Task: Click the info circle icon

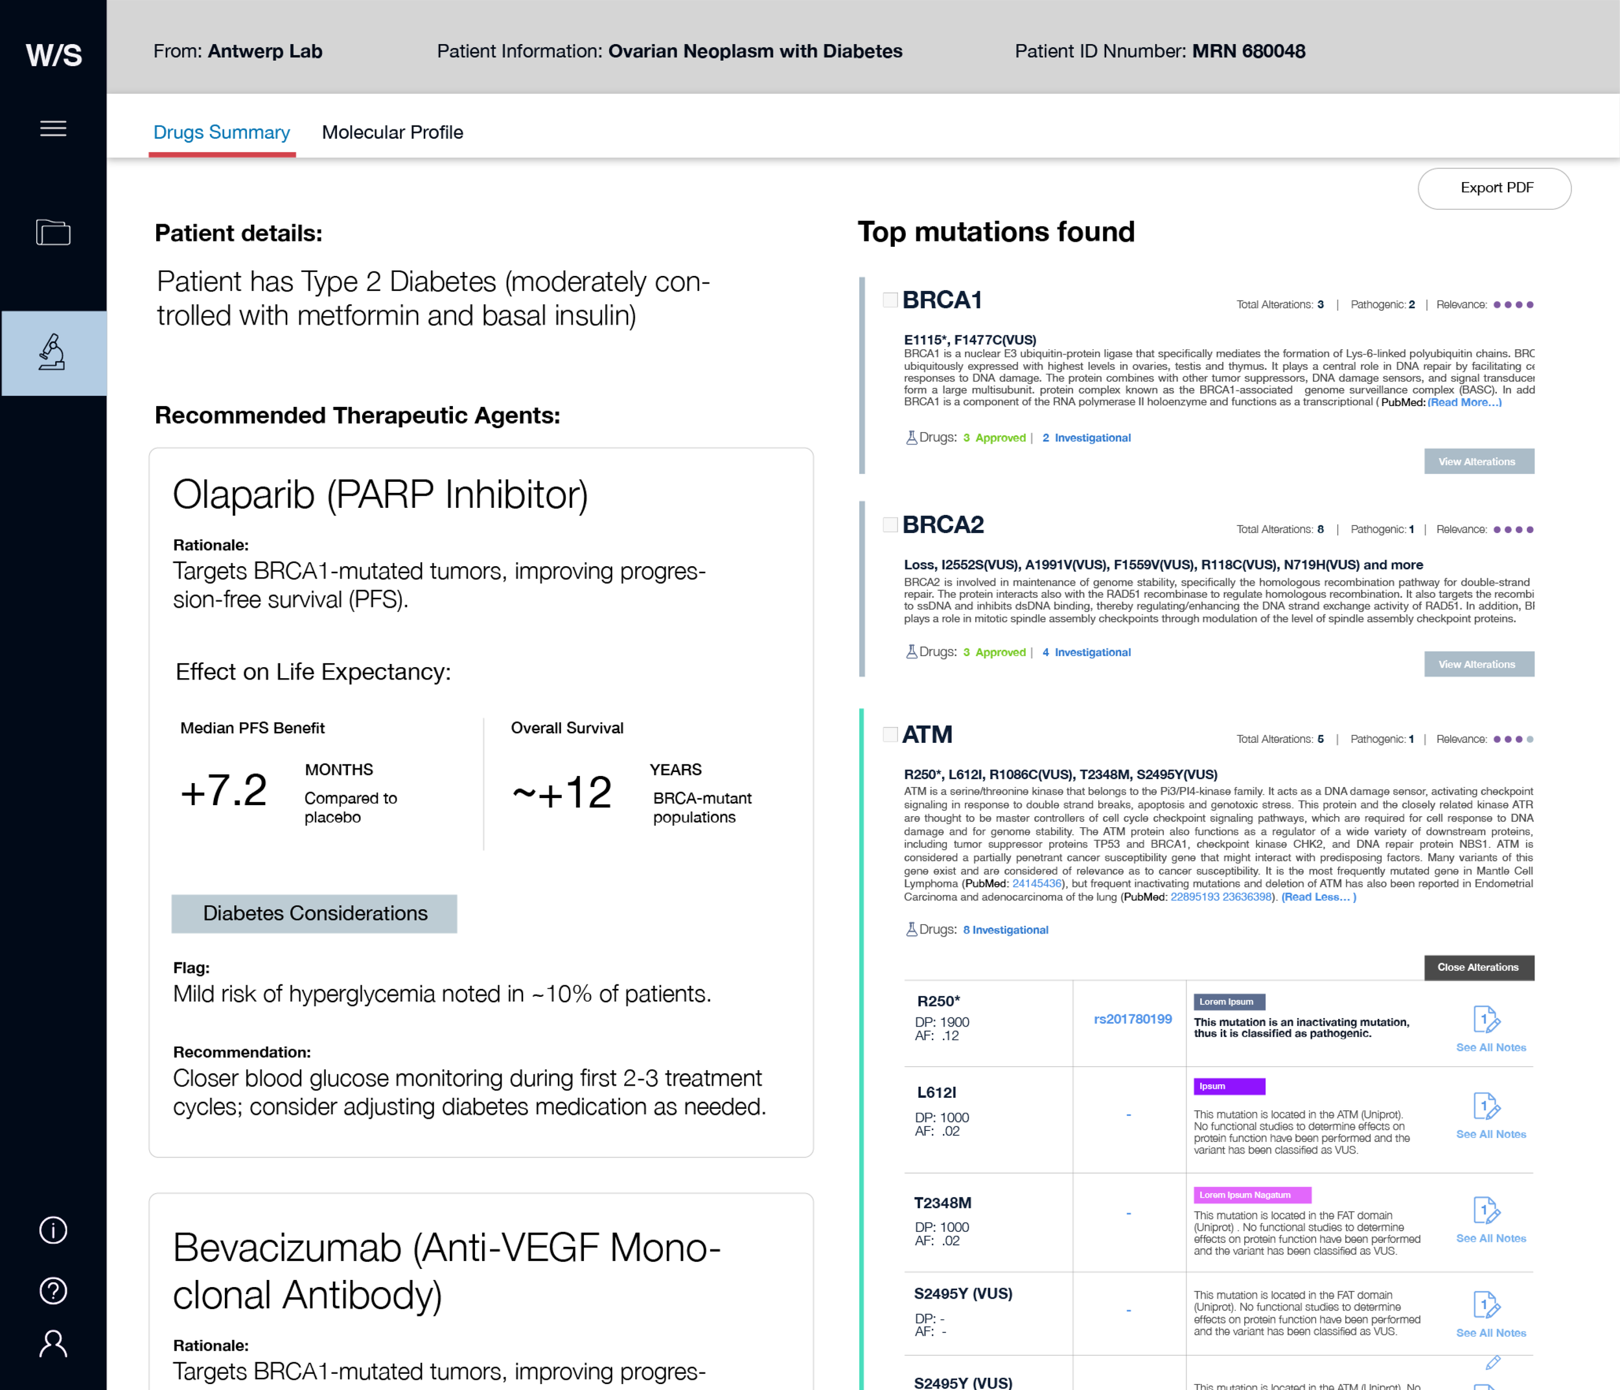Action: [x=53, y=1230]
